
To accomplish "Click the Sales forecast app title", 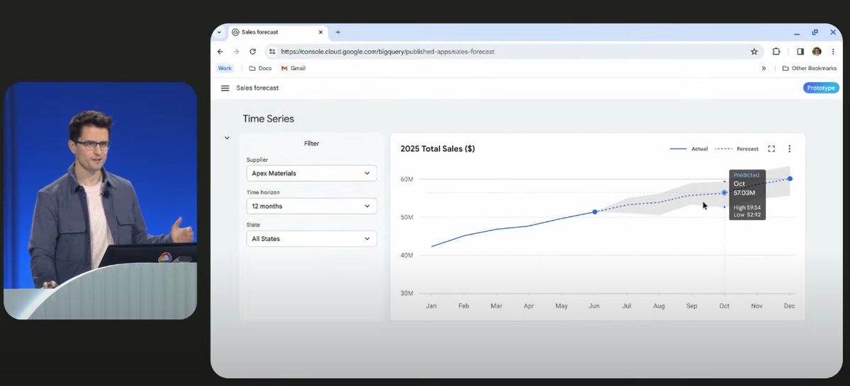I will click(258, 88).
